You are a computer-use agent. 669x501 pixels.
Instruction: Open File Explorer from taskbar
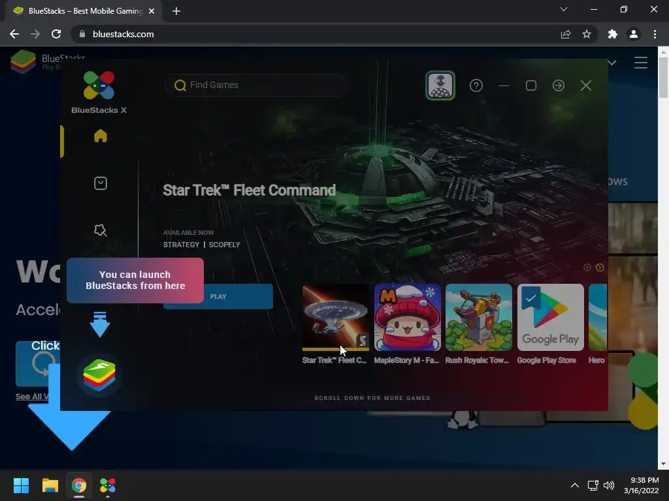tap(50, 485)
